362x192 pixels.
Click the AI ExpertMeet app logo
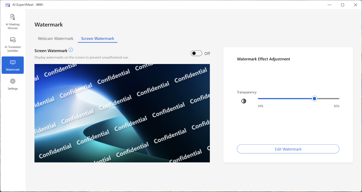coord(7,5)
